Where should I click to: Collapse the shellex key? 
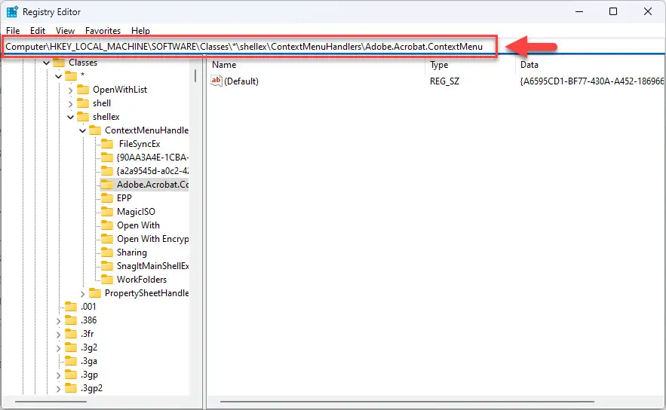click(70, 117)
